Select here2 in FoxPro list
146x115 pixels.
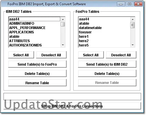coord(104,41)
